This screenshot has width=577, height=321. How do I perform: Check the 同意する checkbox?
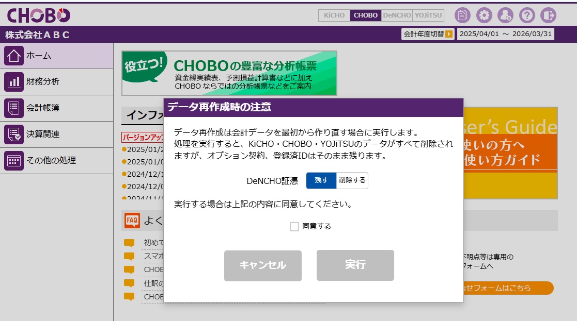pos(294,227)
